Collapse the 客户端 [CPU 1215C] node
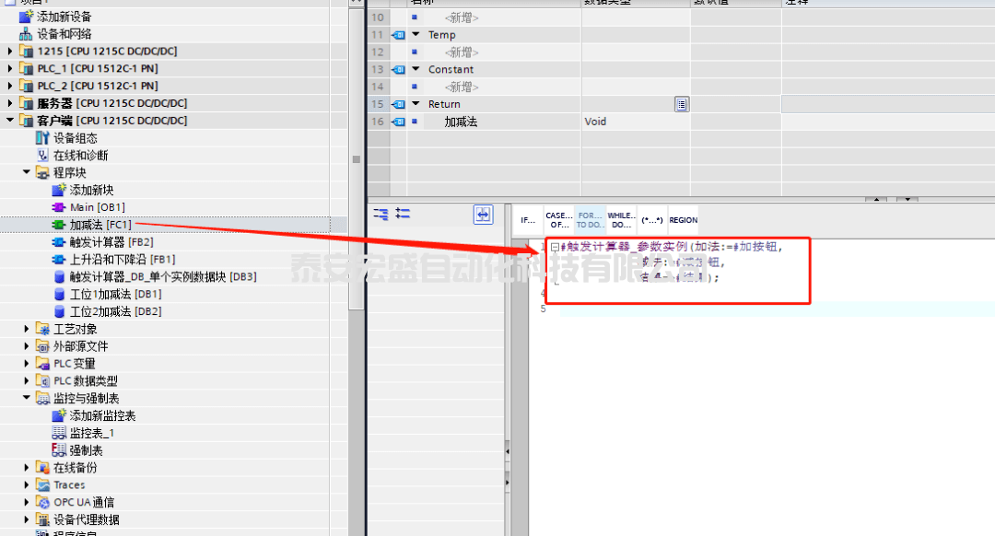The image size is (995, 536). (10, 121)
